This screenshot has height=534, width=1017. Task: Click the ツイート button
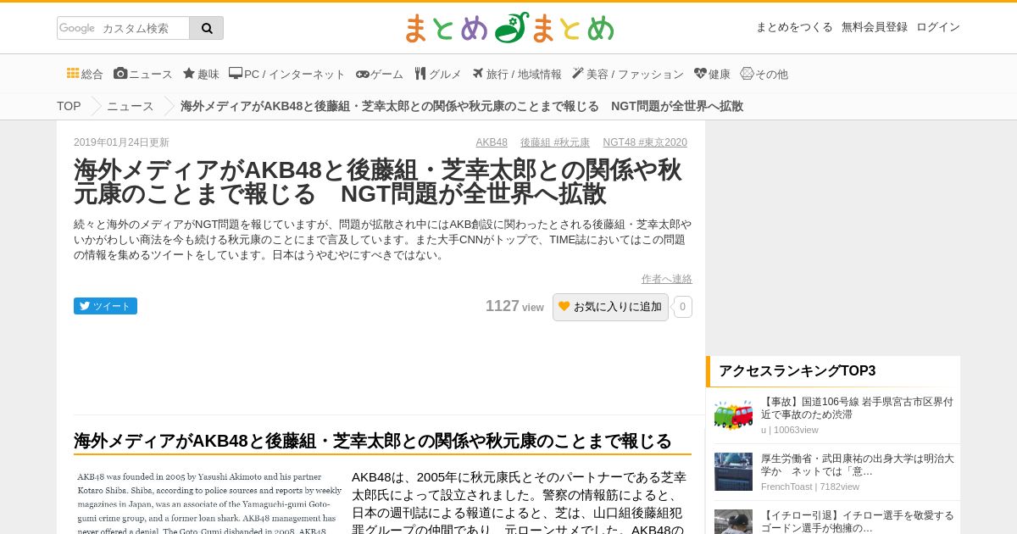coord(105,306)
